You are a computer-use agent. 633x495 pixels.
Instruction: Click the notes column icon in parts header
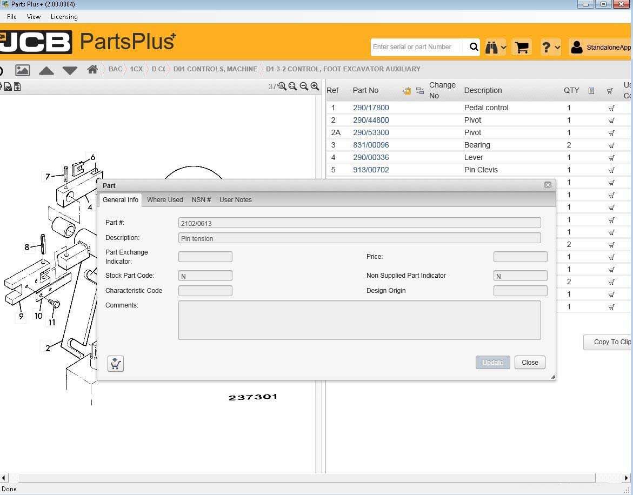click(x=591, y=91)
